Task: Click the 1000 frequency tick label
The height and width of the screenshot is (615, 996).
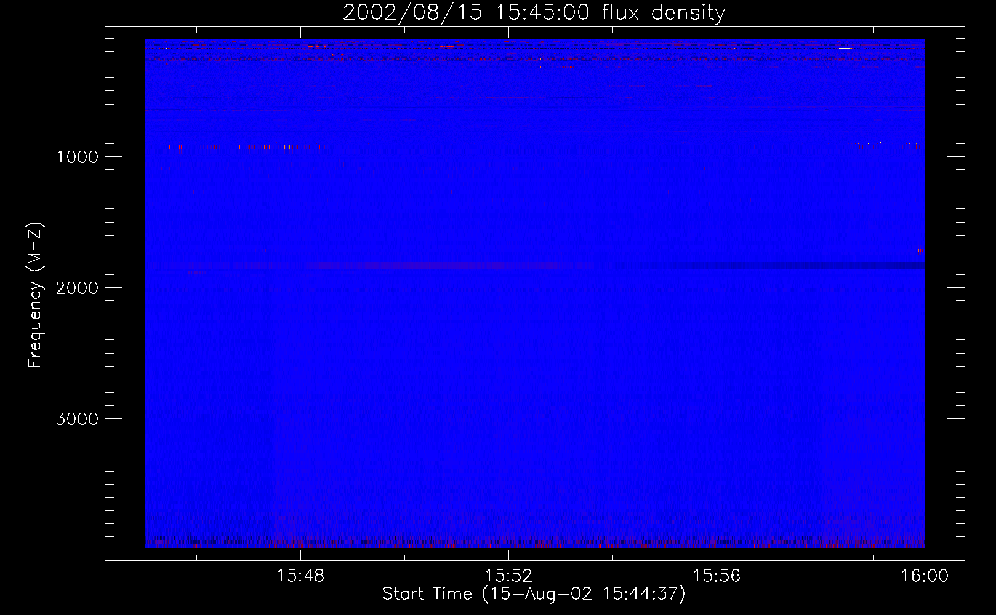Action: coord(77,157)
